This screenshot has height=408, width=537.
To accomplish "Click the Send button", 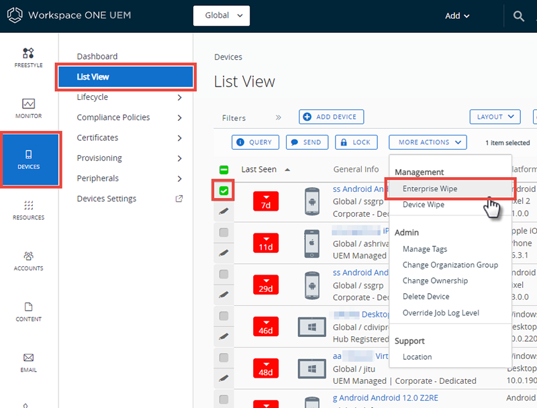I will point(307,142).
